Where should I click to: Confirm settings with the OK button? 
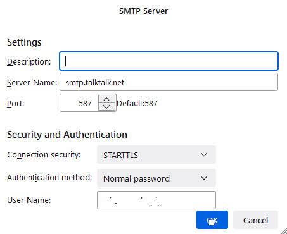(212, 220)
